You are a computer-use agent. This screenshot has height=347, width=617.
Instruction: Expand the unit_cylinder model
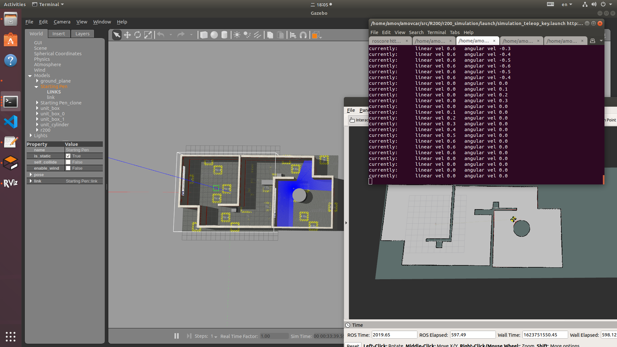click(x=37, y=125)
